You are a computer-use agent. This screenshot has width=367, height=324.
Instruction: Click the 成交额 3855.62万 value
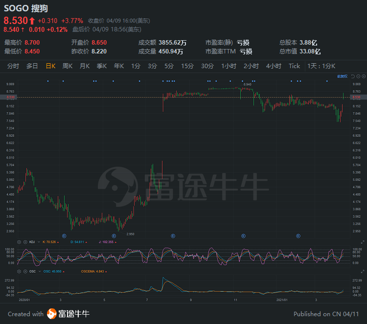point(173,43)
